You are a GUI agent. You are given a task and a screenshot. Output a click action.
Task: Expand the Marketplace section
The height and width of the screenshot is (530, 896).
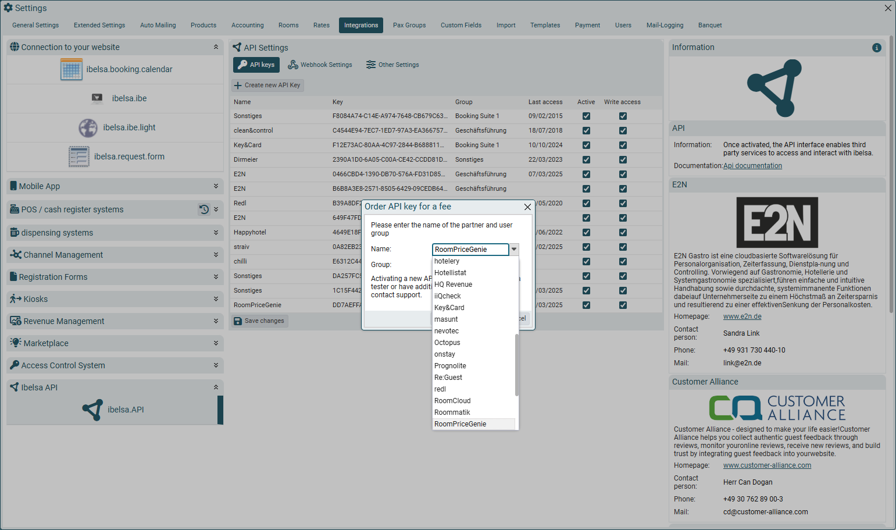(216, 343)
